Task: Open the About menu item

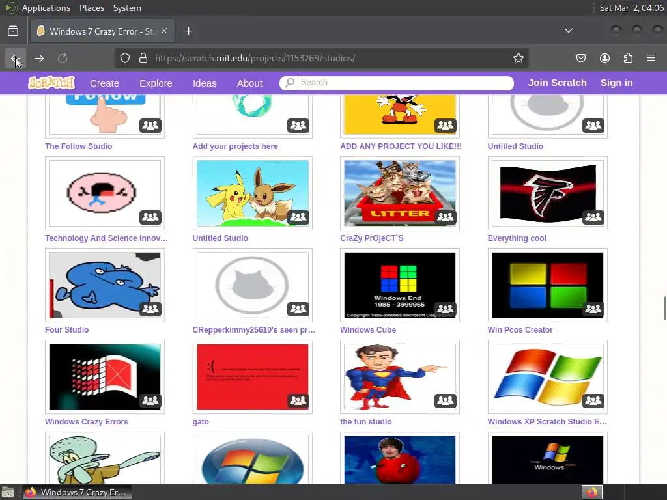Action: (249, 83)
